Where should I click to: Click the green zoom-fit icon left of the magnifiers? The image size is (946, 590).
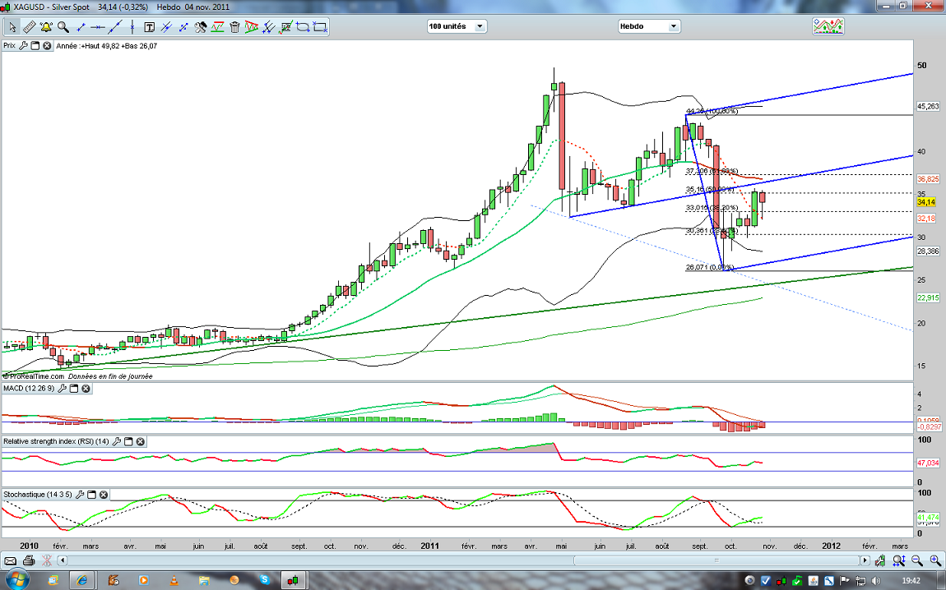[x=882, y=561]
